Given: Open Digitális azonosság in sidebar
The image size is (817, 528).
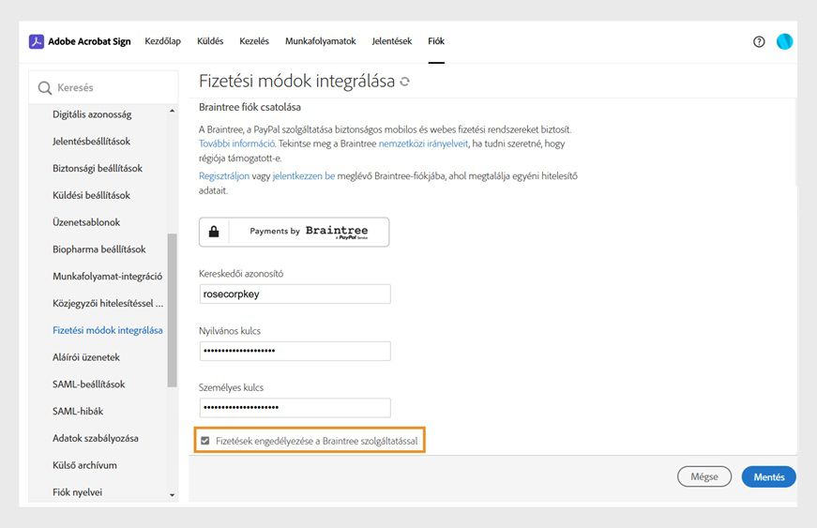Looking at the screenshot, I should pyautogui.click(x=92, y=114).
